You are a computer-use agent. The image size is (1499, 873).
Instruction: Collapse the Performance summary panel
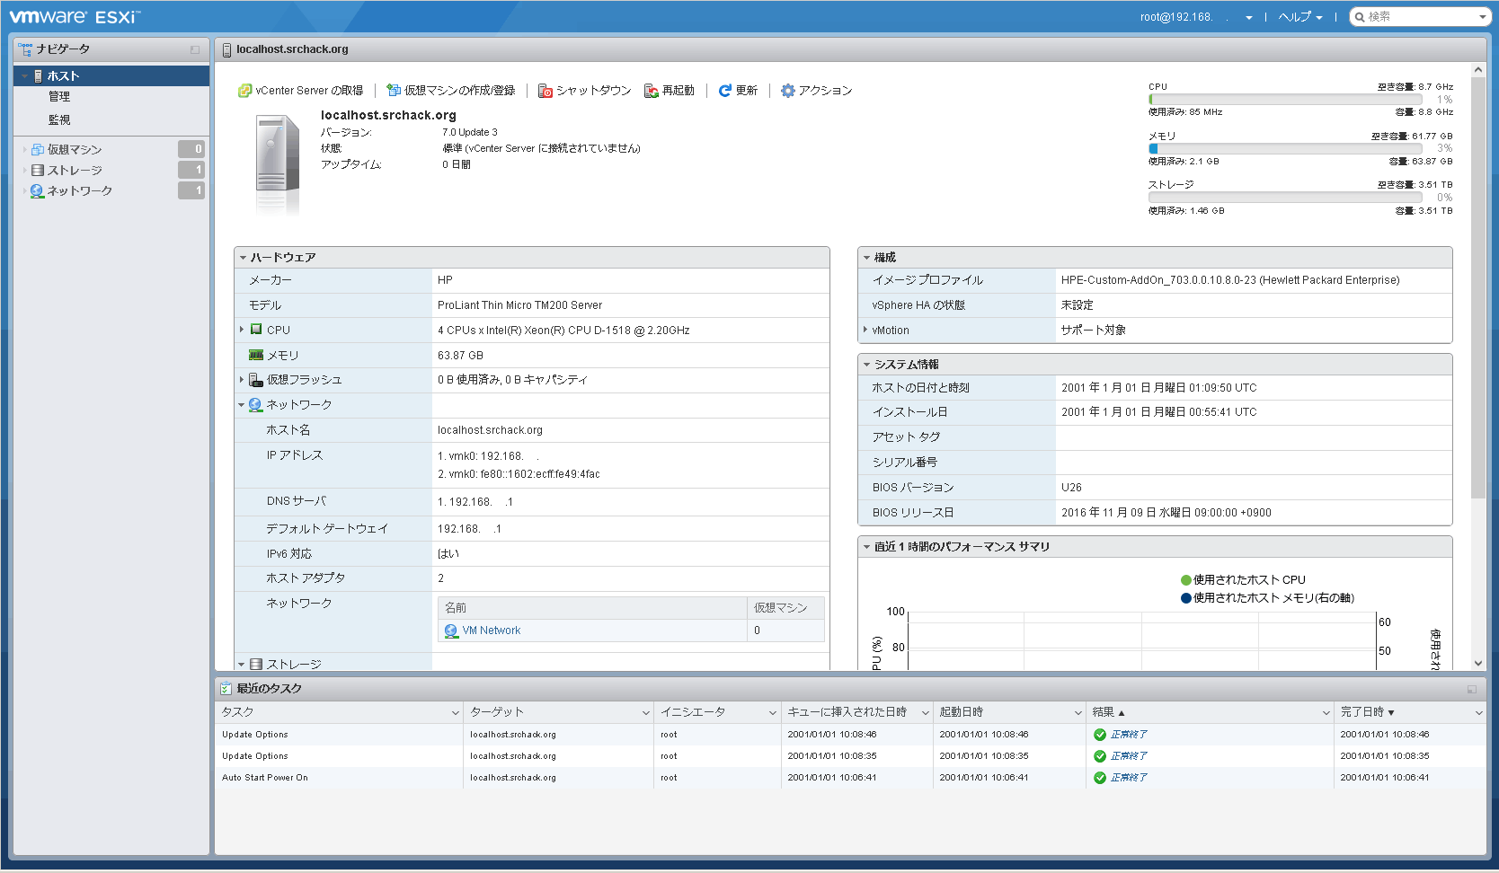866,547
